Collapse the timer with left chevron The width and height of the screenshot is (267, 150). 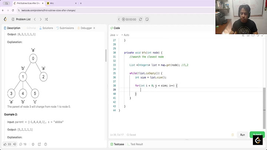pyautogui.click(x=119, y=19)
